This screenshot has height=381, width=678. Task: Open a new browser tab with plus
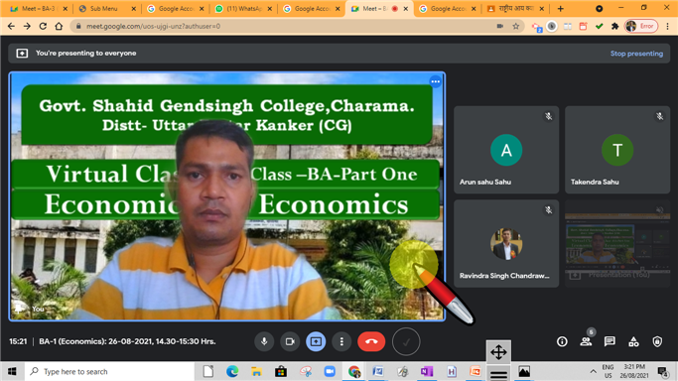(x=561, y=9)
